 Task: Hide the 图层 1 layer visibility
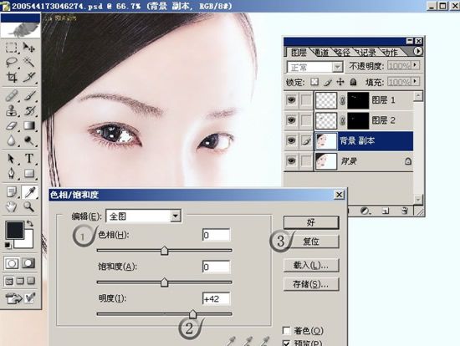click(291, 100)
